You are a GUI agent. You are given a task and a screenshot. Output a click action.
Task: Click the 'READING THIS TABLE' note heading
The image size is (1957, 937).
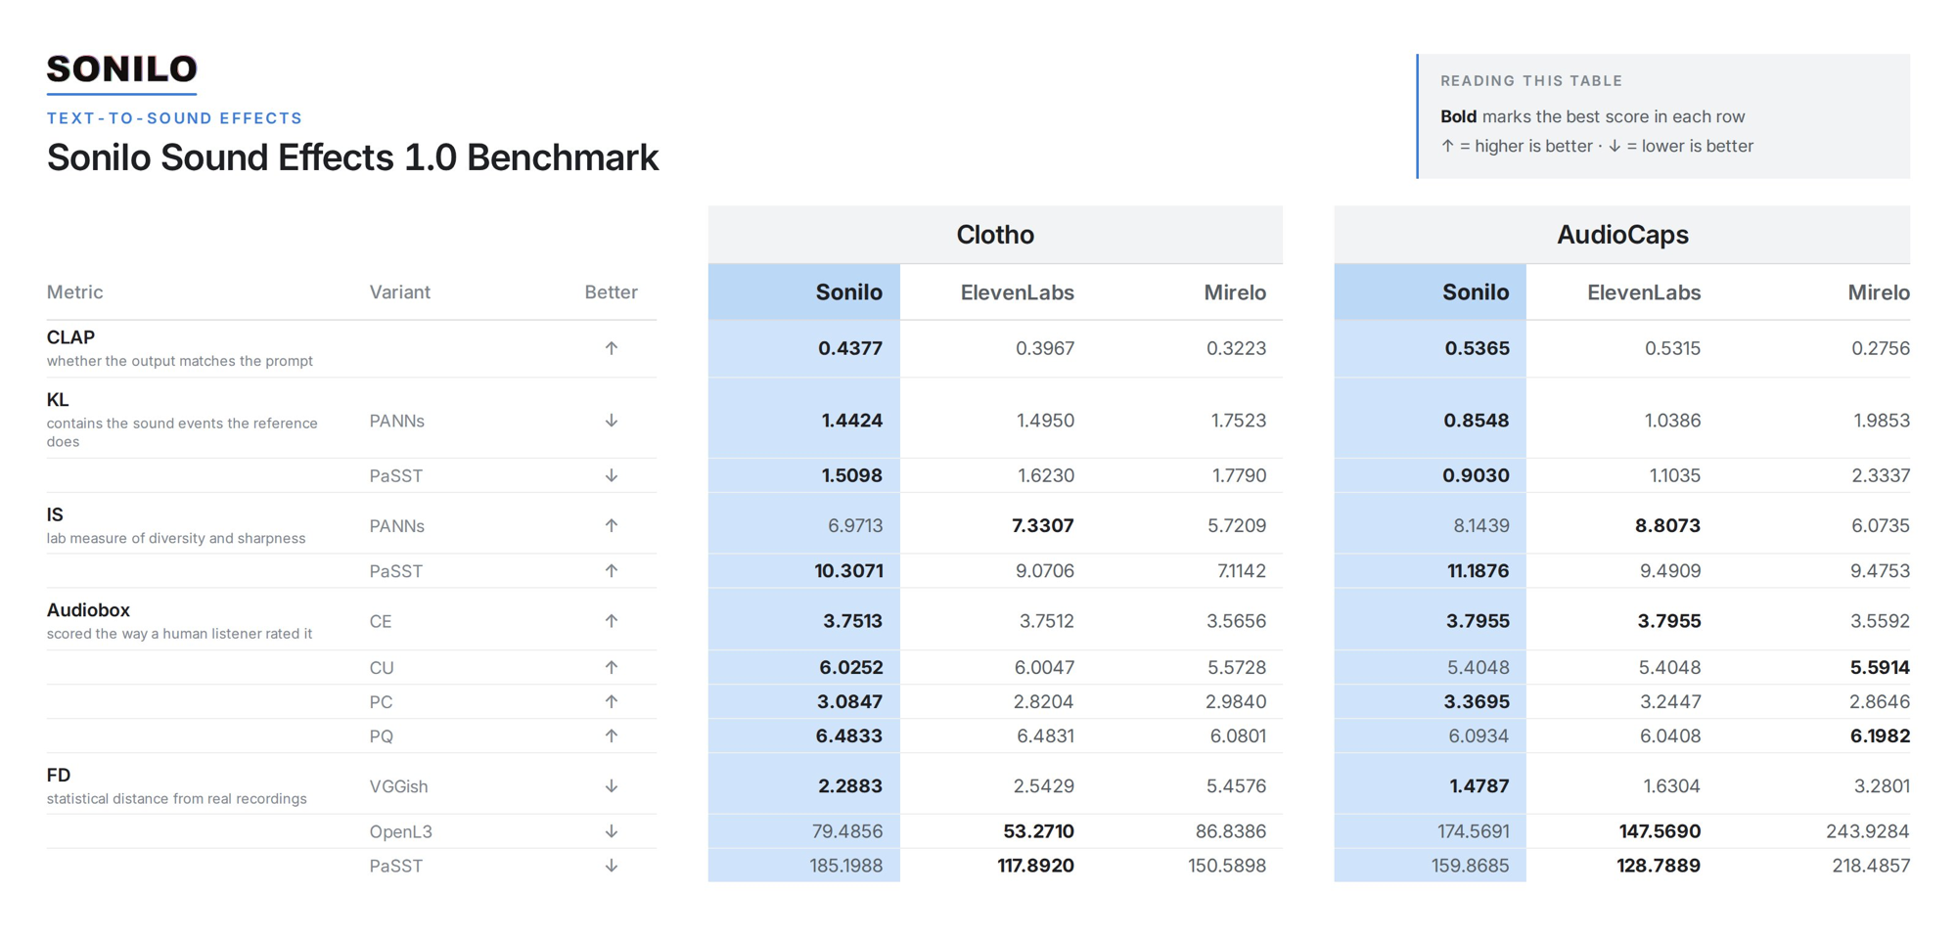[x=1531, y=81]
